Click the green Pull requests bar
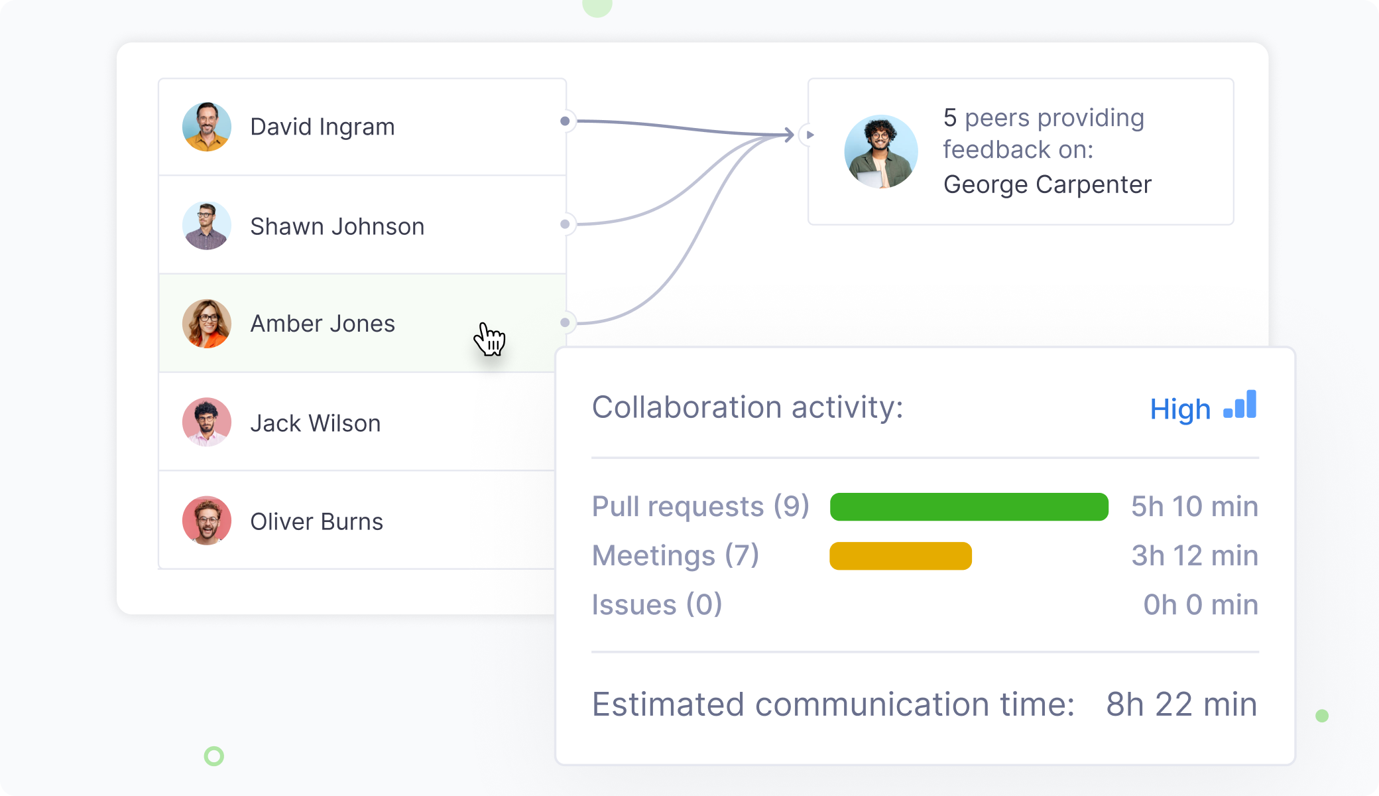The image size is (1379, 796). click(969, 507)
